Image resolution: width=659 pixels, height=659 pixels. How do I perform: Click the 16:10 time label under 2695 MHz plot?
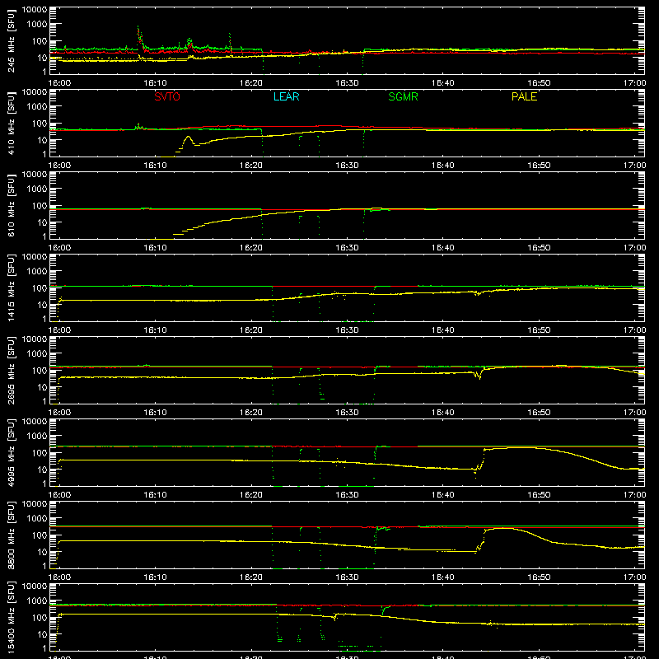155,413
